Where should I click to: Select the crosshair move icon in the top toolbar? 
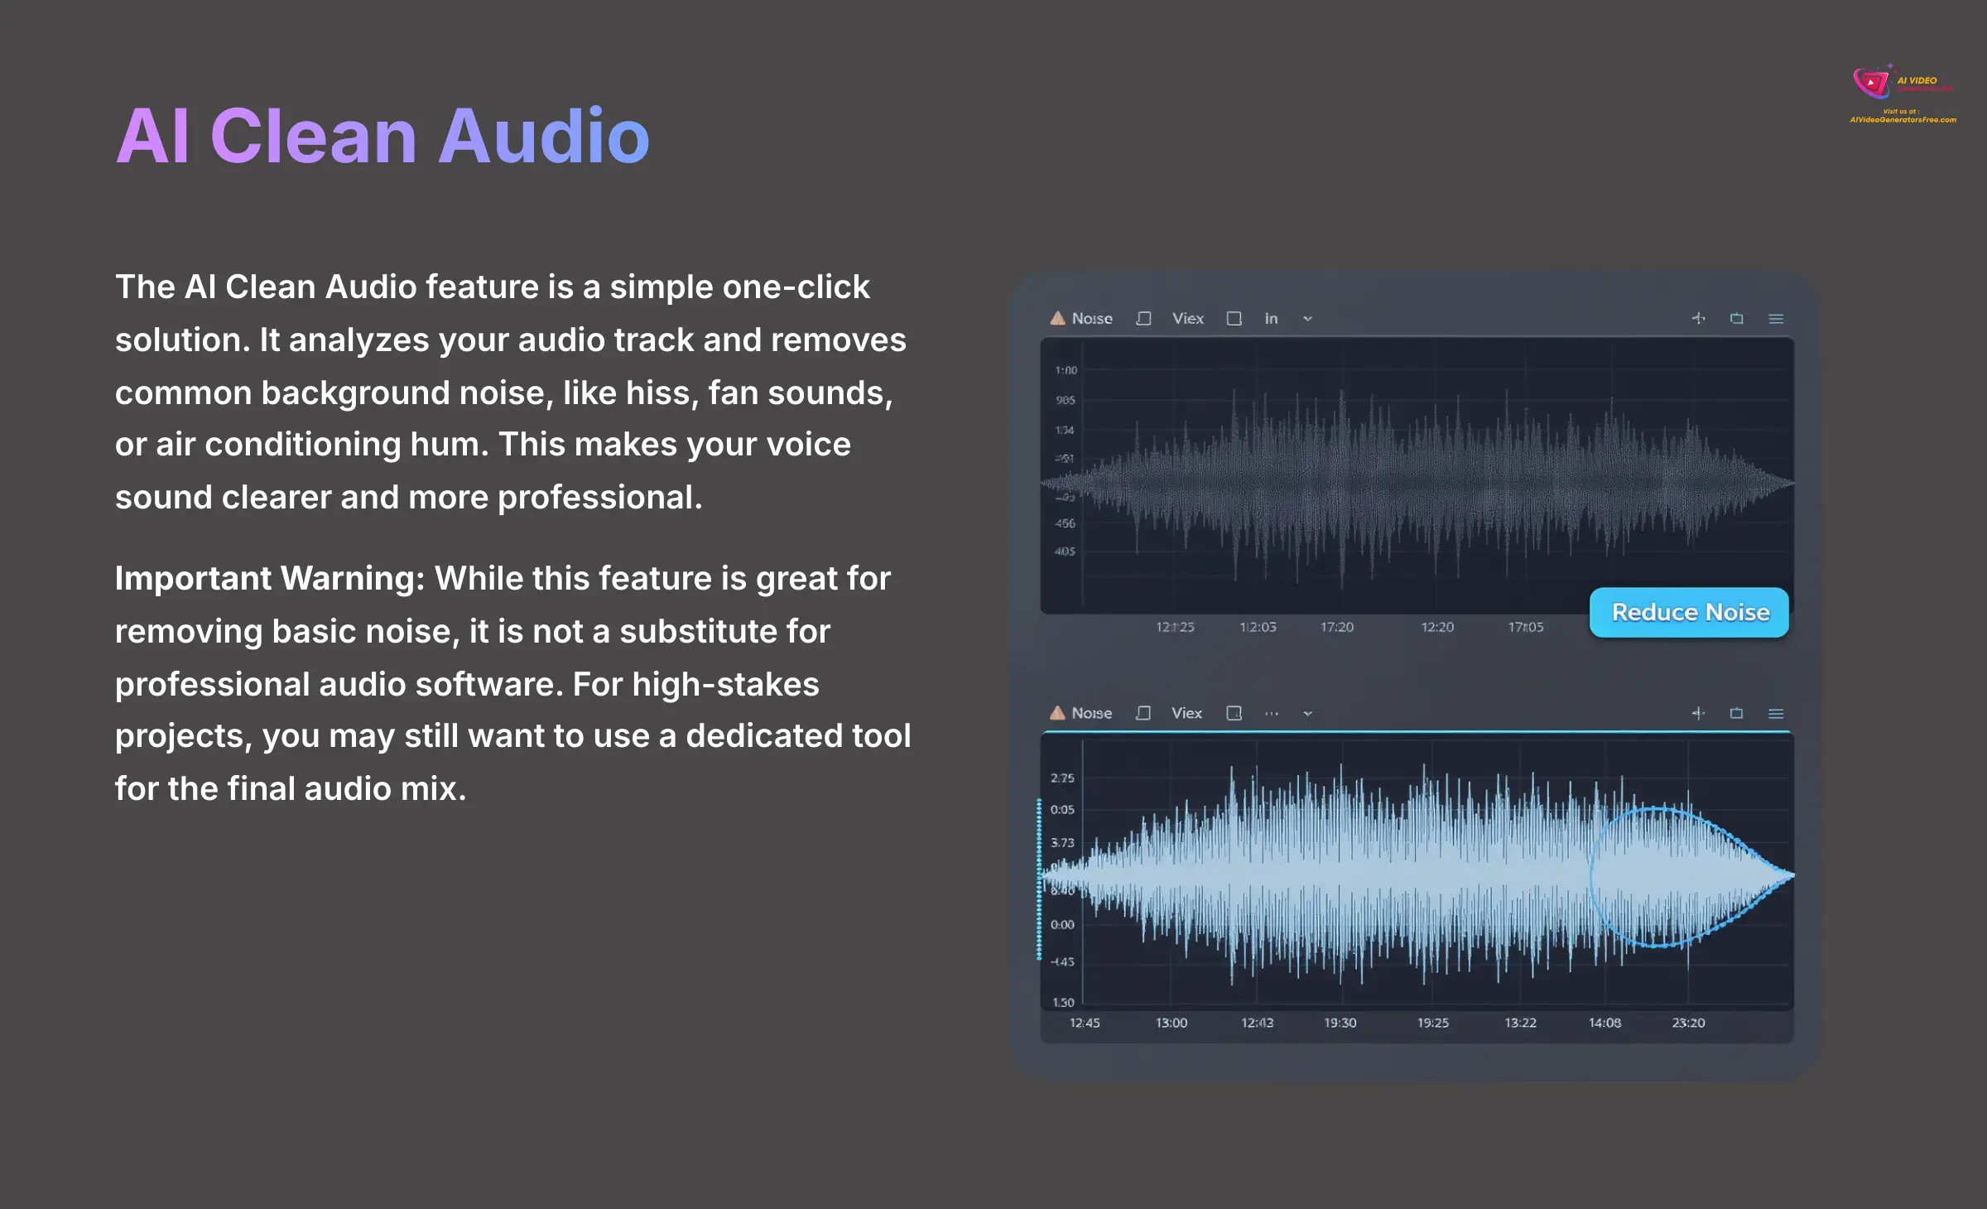coord(1698,318)
